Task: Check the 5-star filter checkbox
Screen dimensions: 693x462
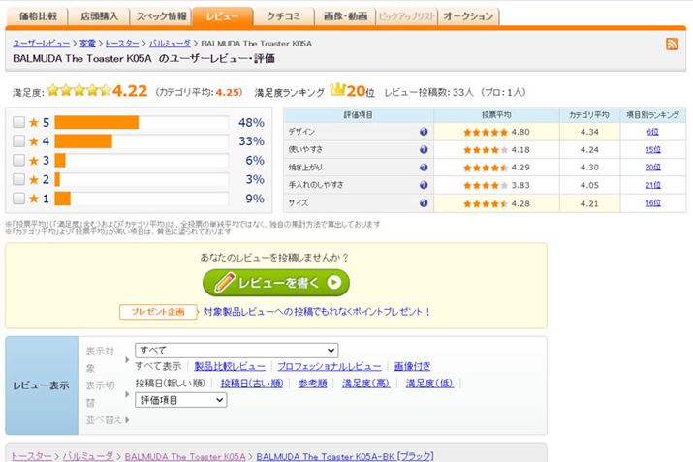Action: pos(18,123)
